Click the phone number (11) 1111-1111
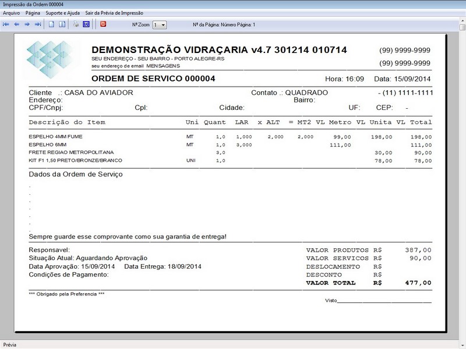The width and height of the screenshot is (466, 349). point(407,92)
